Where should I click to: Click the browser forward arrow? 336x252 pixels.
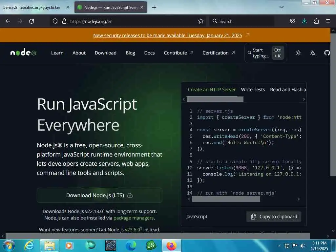(x=20, y=21)
